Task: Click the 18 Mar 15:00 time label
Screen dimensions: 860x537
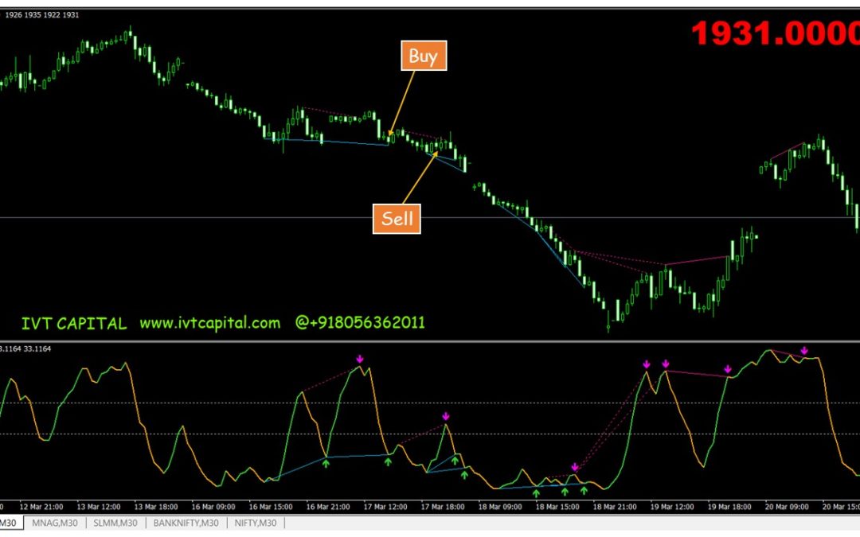Action: (x=557, y=507)
